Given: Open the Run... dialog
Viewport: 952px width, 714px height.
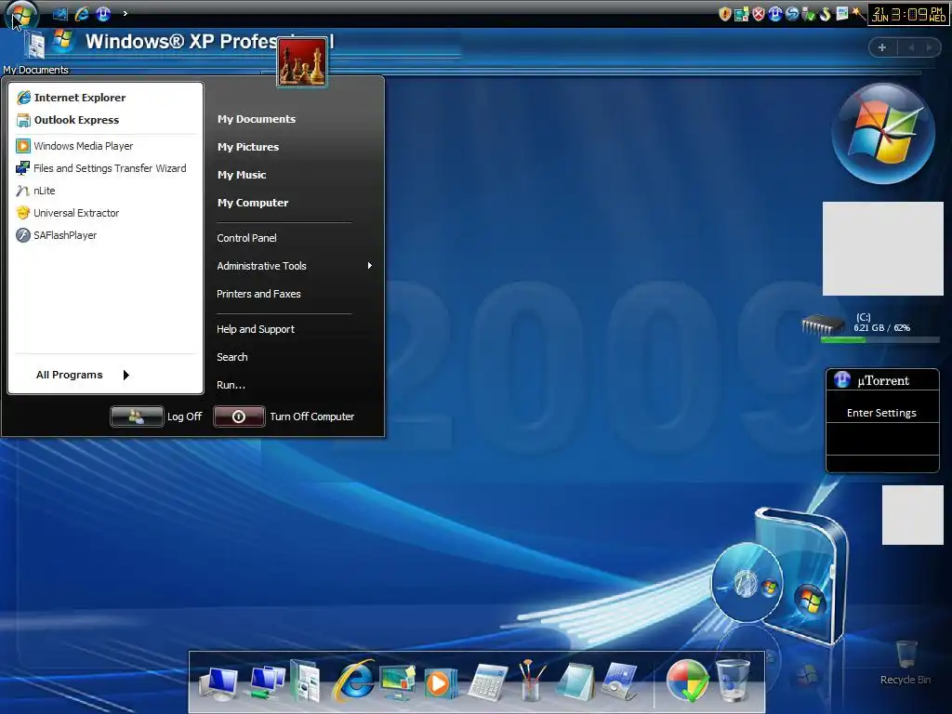Looking at the screenshot, I should point(231,385).
